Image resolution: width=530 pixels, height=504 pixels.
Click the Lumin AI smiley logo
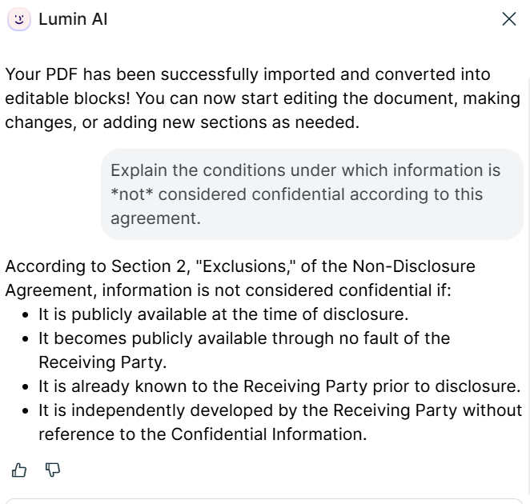coord(18,19)
